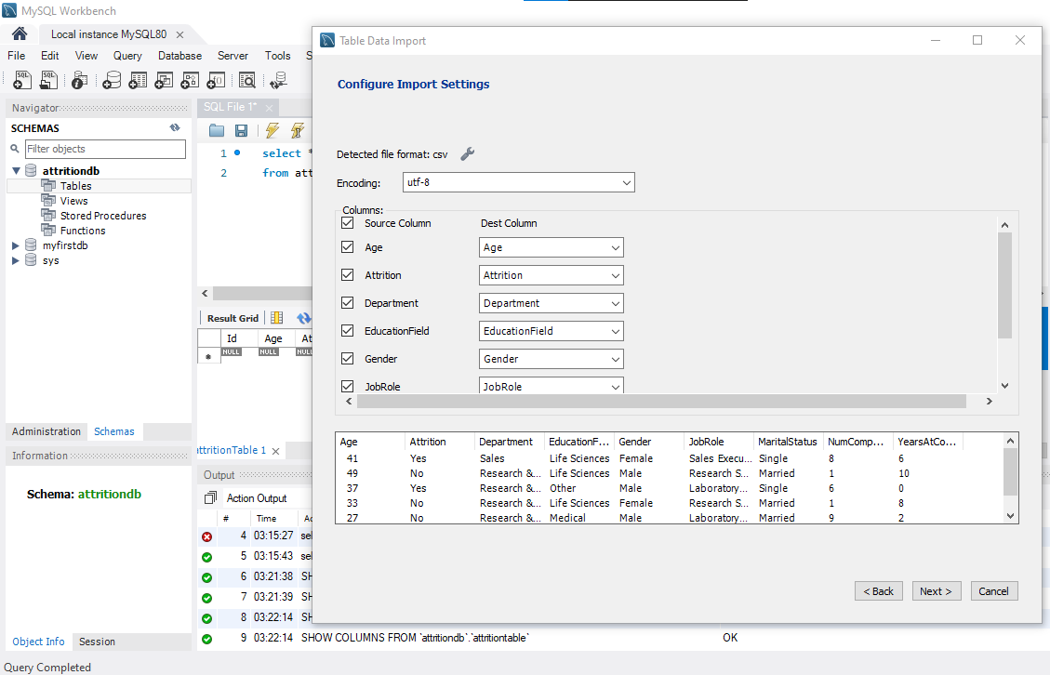Uncheck the EducationField column checkbox
Image resolution: width=1050 pixels, height=675 pixels.
pyautogui.click(x=348, y=330)
